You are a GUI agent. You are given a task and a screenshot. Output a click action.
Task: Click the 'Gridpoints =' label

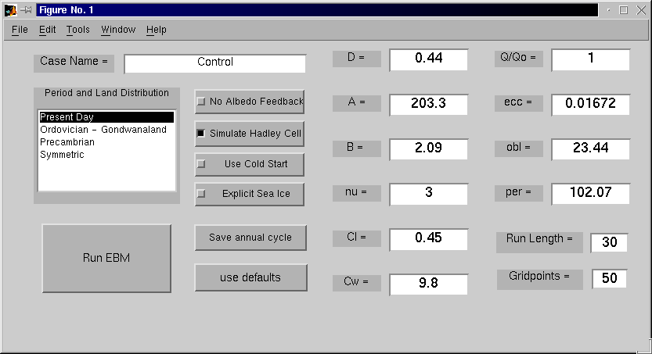click(x=539, y=279)
